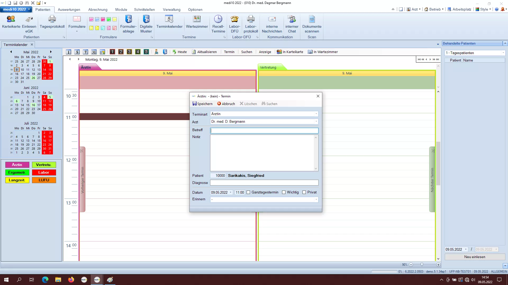The image size is (508, 285).
Task: Toggle the Ärztin calendar category button
Action: pos(17,165)
